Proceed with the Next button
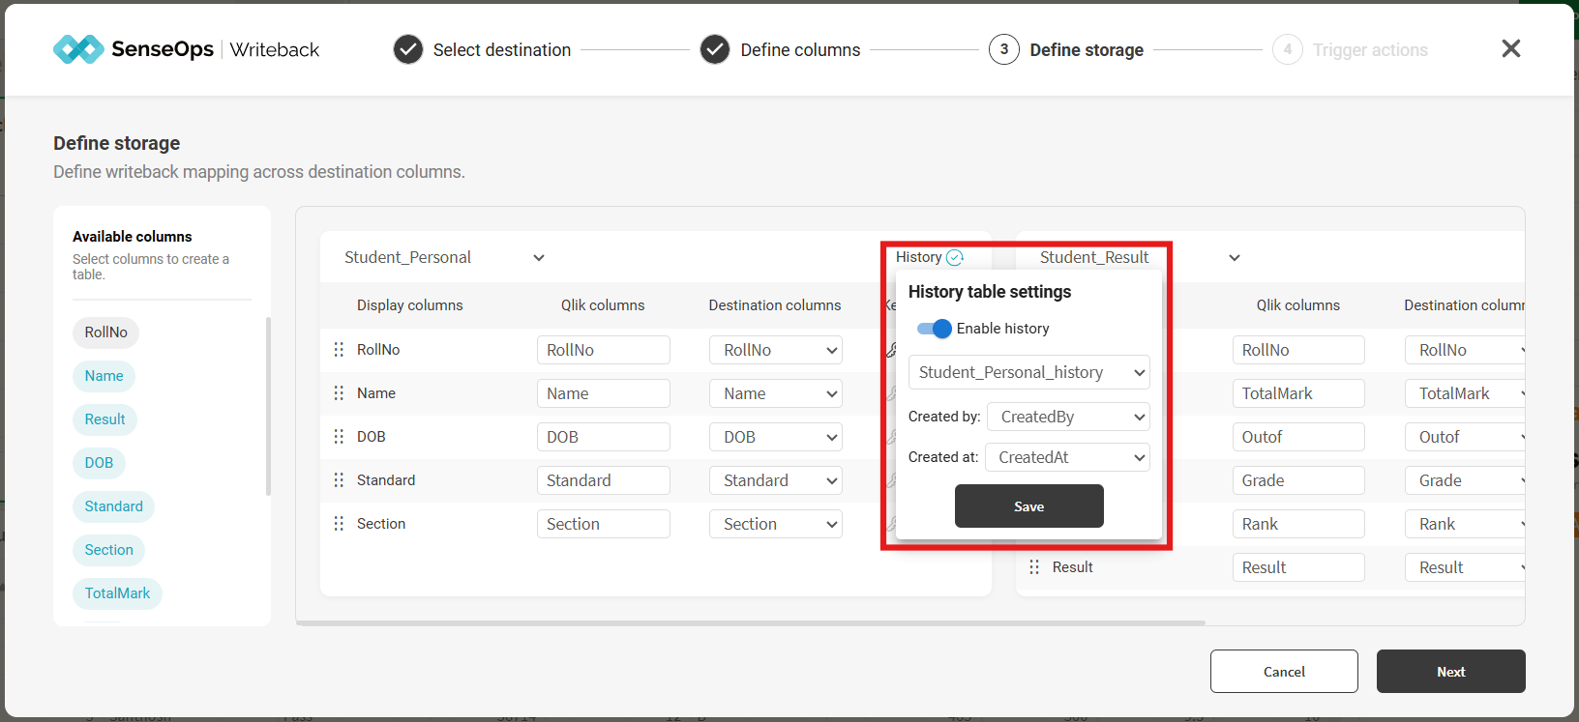Viewport: 1579px width, 722px height. 1451,672
